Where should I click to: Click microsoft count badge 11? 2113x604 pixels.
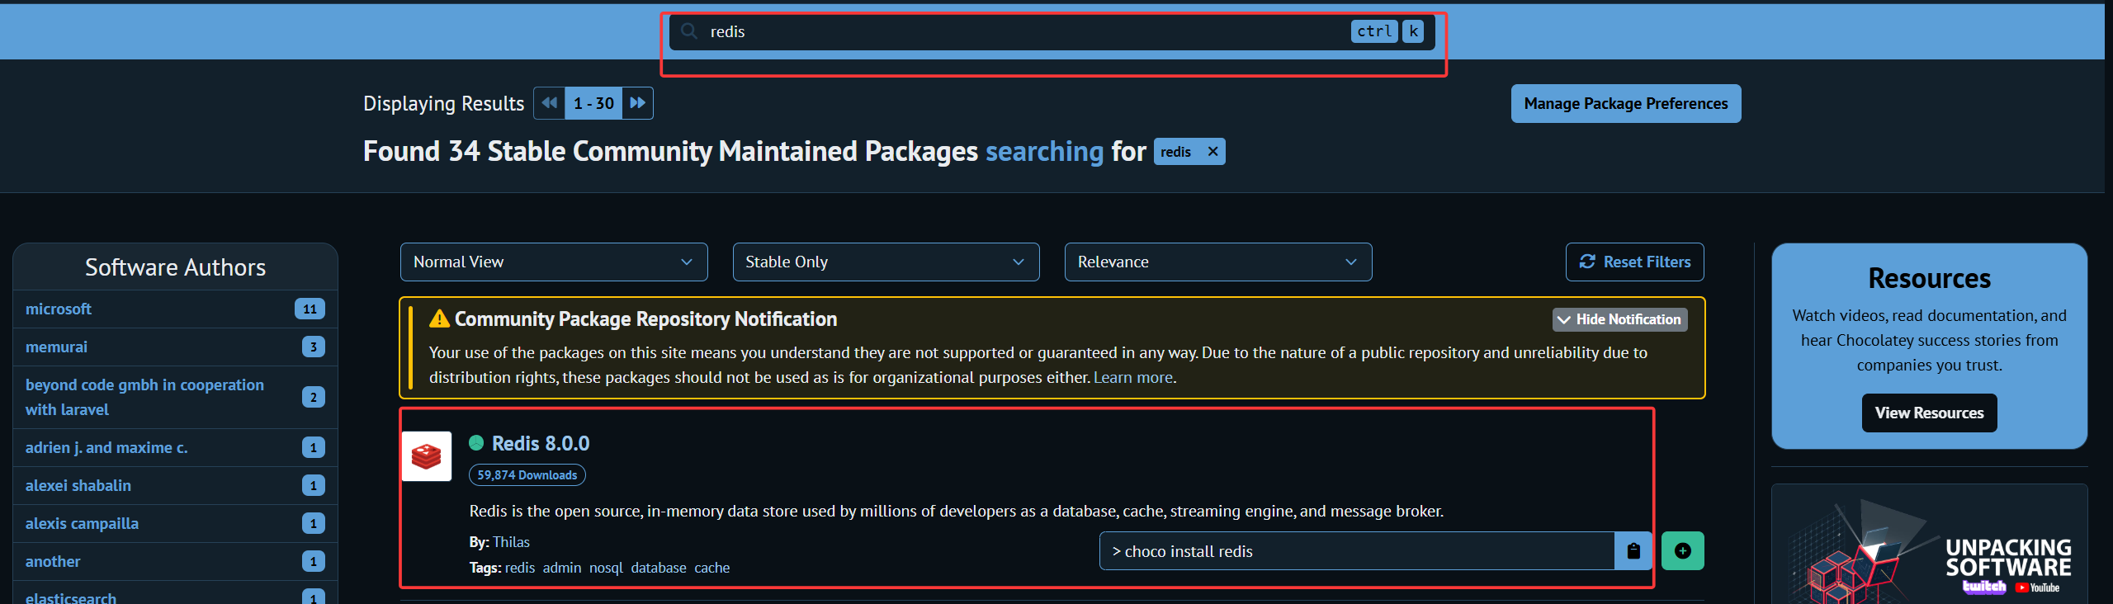click(x=310, y=309)
